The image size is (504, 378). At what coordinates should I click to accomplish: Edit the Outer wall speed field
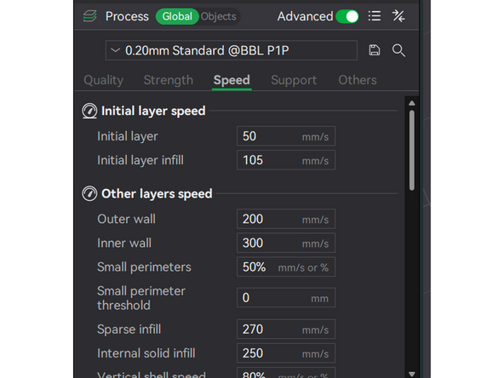click(286, 219)
